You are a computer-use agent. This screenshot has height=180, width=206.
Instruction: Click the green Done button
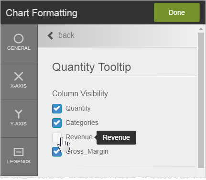pyautogui.click(x=177, y=12)
